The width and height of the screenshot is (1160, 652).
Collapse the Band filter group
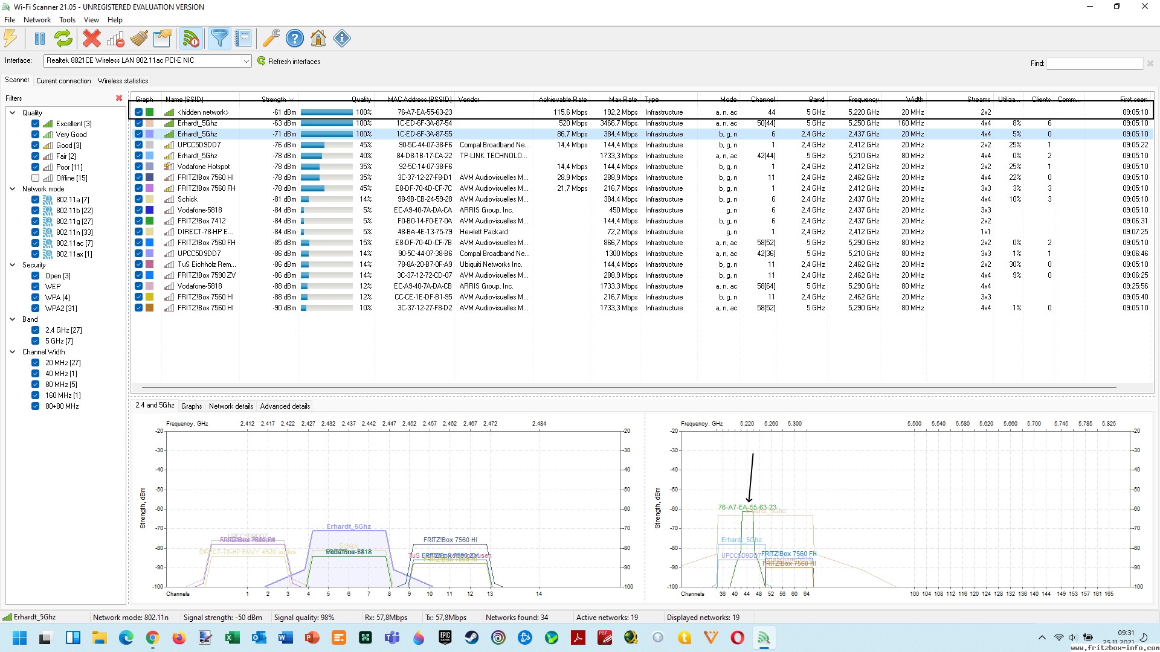pyautogui.click(x=13, y=319)
